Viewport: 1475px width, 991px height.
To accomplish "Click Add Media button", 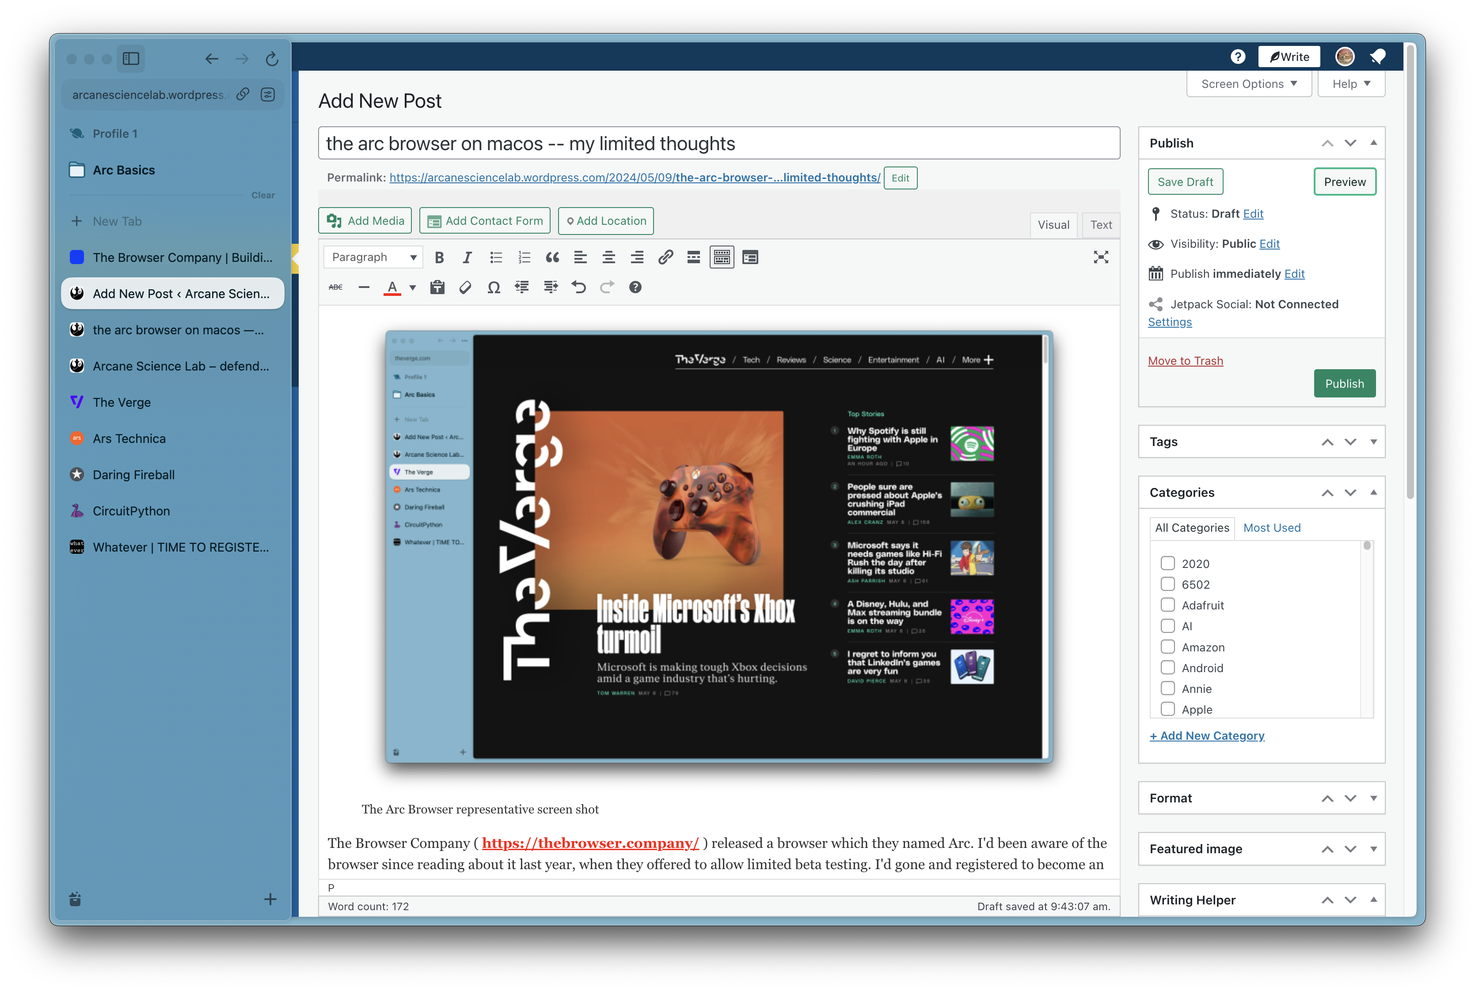I will (x=365, y=220).
